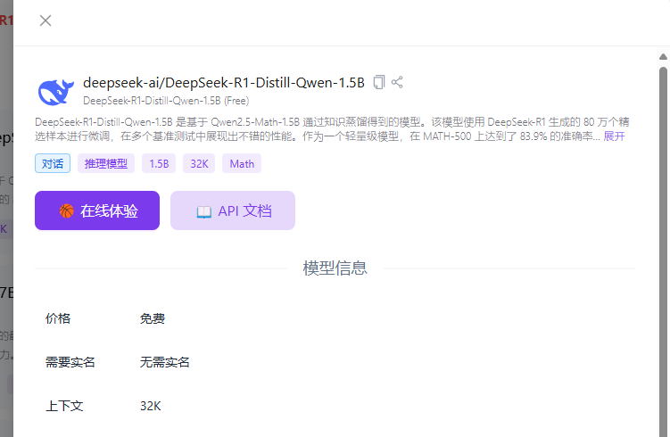Click the model title deepseek-ai/DeepSeek-R1-Distill-Qwen-1.5B
Image resolution: width=670 pixels, height=437 pixels.
(x=224, y=82)
